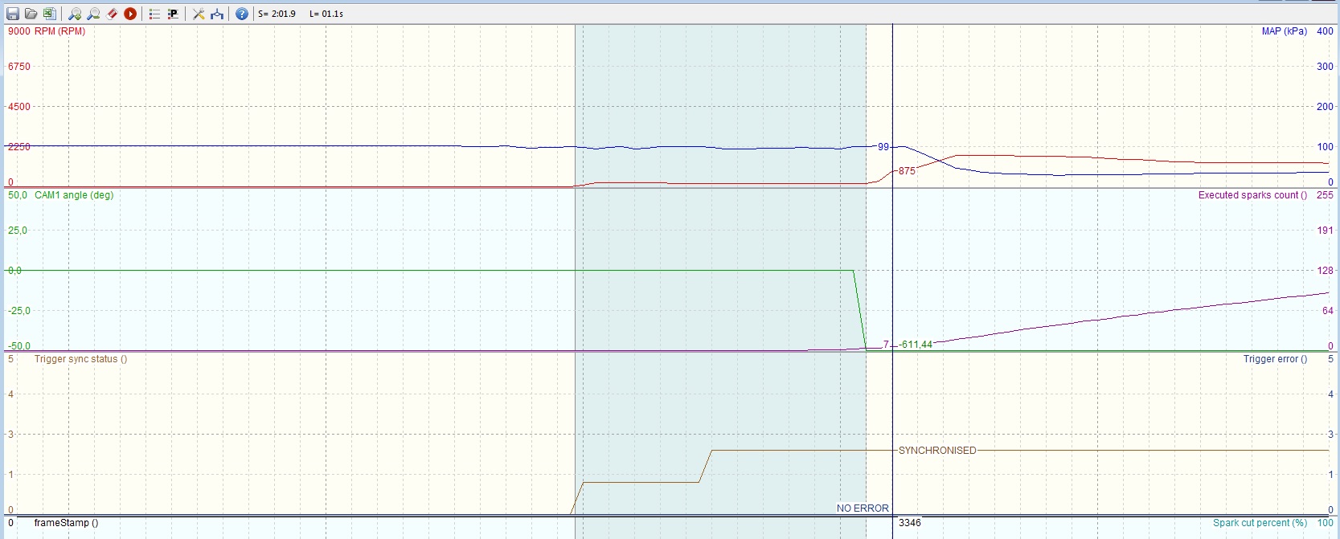
Task: Zoom in with the magnifier plus icon
Action: tap(75, 14)
